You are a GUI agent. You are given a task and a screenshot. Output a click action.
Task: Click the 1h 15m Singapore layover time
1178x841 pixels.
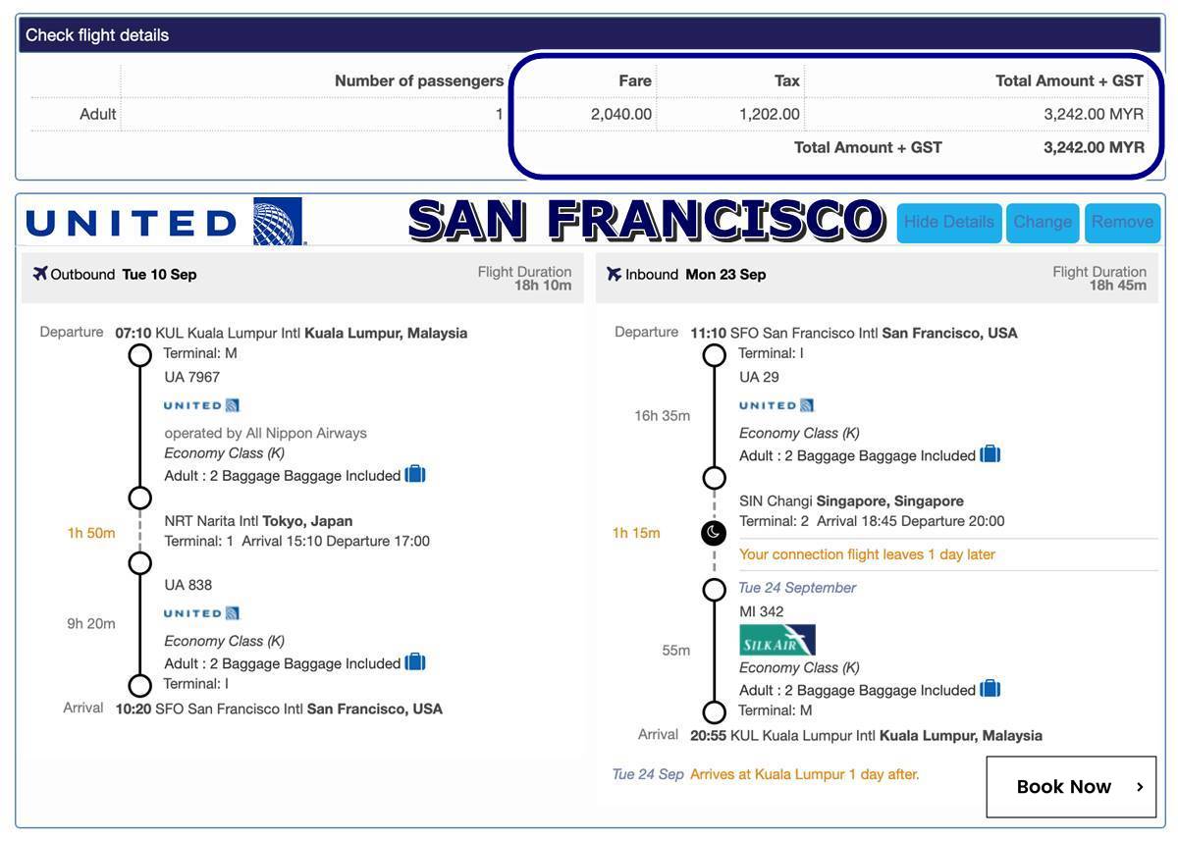[x=636, y=533]
